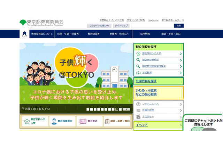Open the 教育関係者 menu
Screen dimensions: 223x148
click(94, 34)
